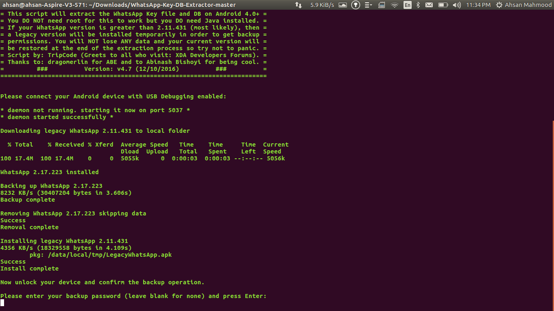
Task: Click the "Script by: TripCode" banner line
Action: [133, 55]
